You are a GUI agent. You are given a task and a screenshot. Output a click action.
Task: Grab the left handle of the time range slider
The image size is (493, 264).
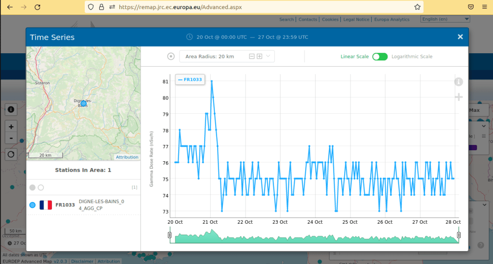(x=169, y=235)
